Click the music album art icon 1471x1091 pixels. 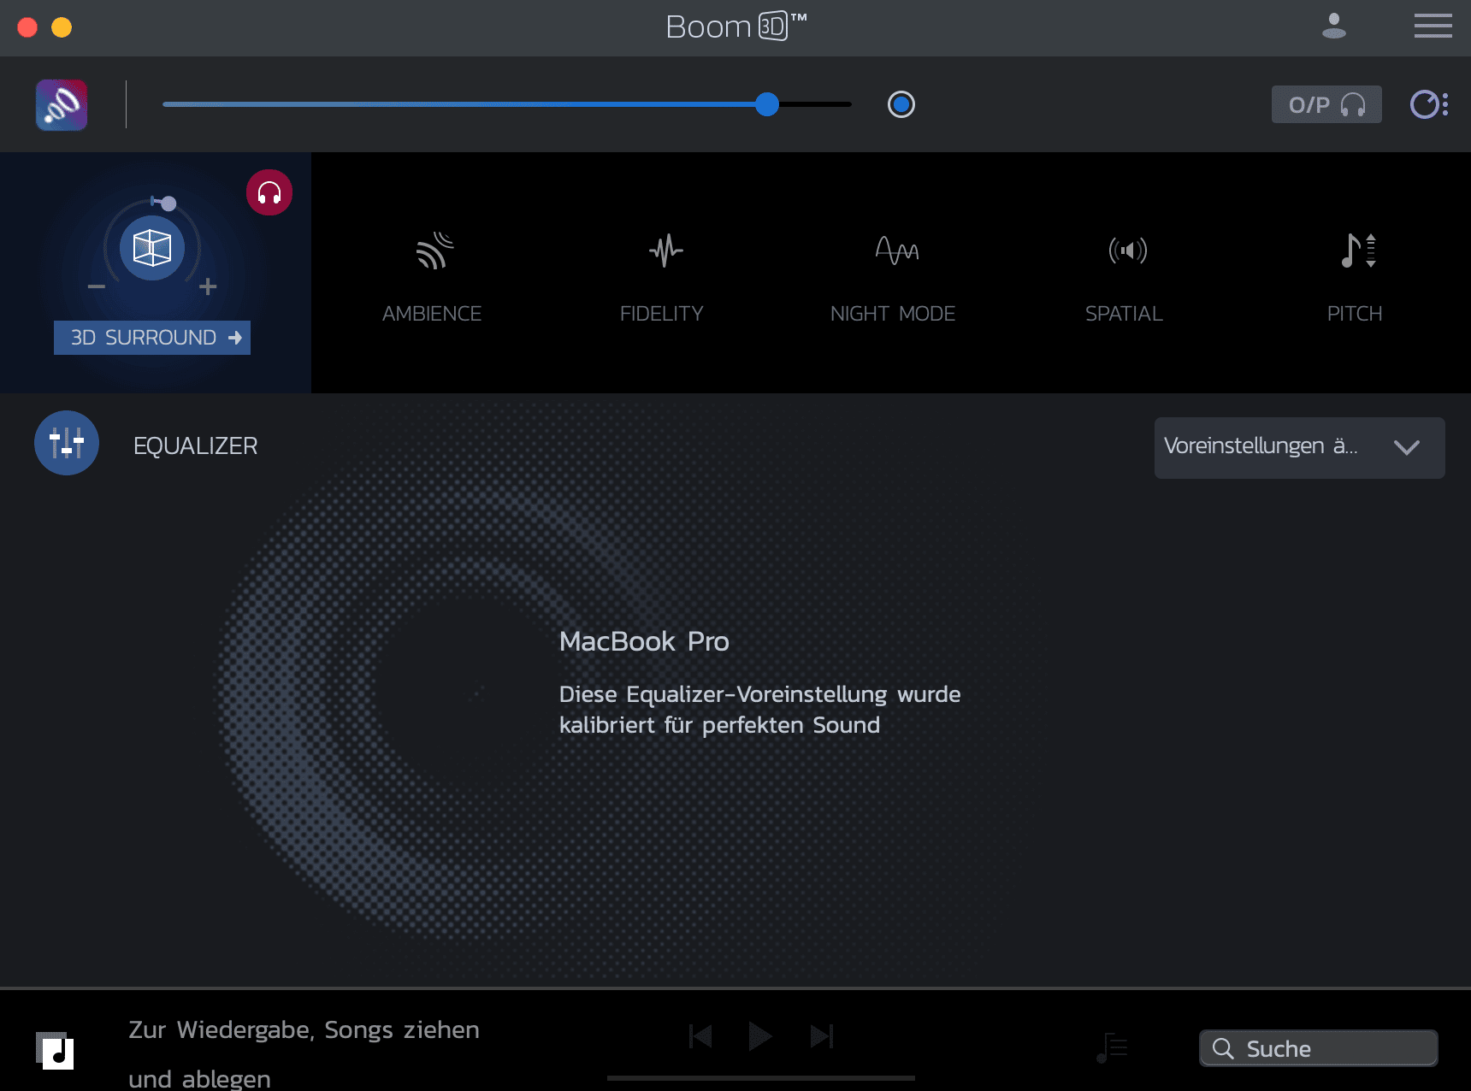tap(55, 1051)
